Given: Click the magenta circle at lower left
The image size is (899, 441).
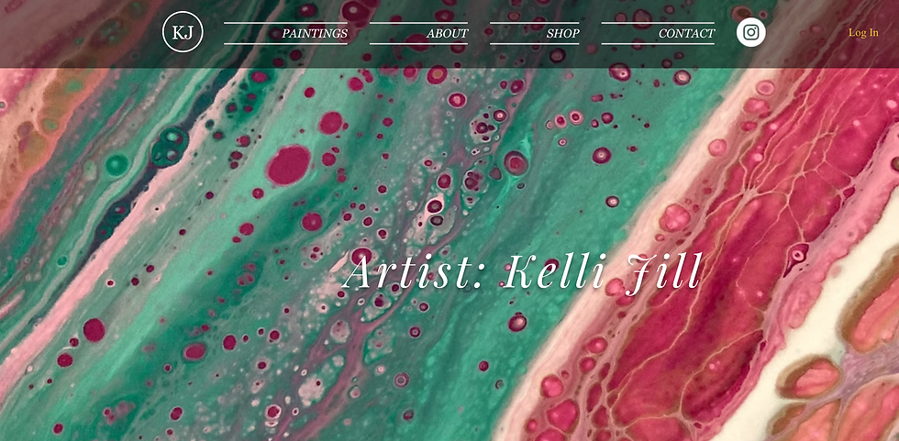Looking at the screenshot, I should [94, 330].
